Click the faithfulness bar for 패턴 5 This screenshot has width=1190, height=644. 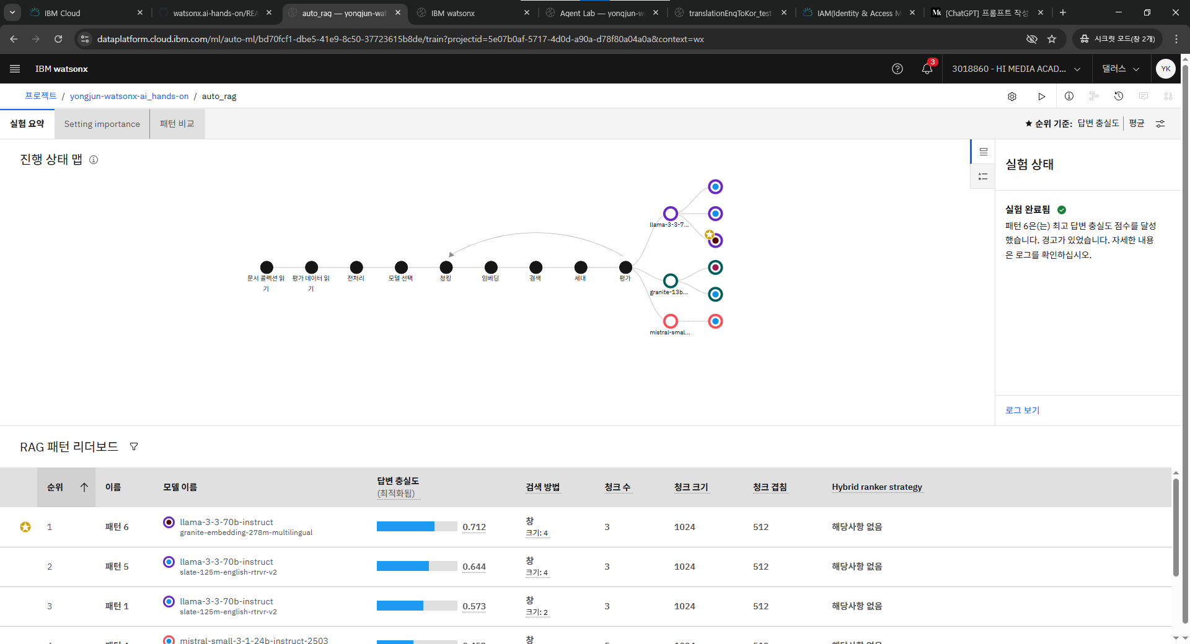pyautogui.click(x=417, y=566)
